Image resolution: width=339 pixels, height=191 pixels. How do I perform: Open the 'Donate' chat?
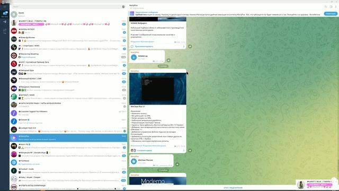pos(68,121)
